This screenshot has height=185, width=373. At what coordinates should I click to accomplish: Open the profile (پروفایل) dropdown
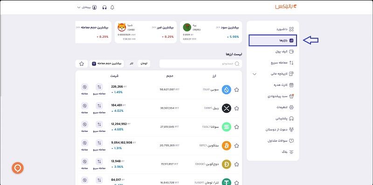click(x=87, y=7)
